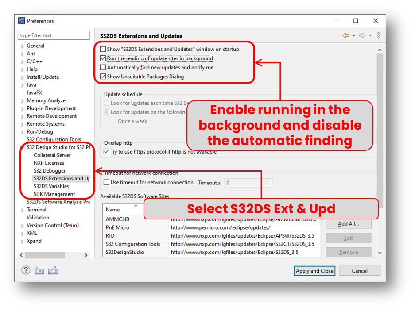This screenshot has width=415, height=311.
Task: Open the forward history dropdown arrow
Action: [x=370, y=35]
